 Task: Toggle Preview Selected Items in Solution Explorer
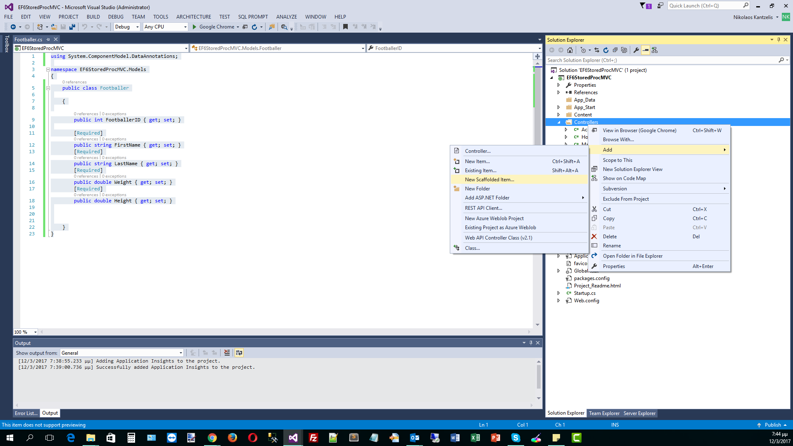[x=646, y=50]
